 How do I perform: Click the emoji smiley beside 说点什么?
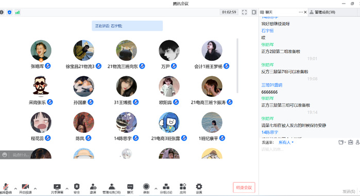pos(5,155)
